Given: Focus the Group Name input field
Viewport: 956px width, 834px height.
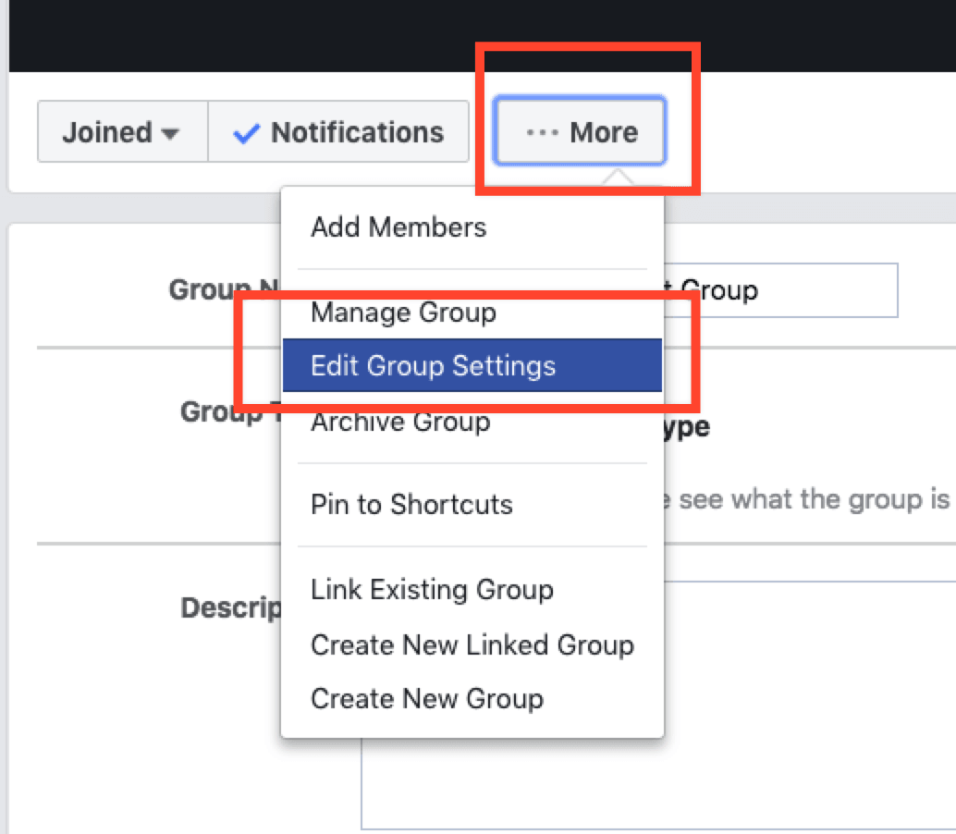Looking at the screenshot, I should click(780, 290).
